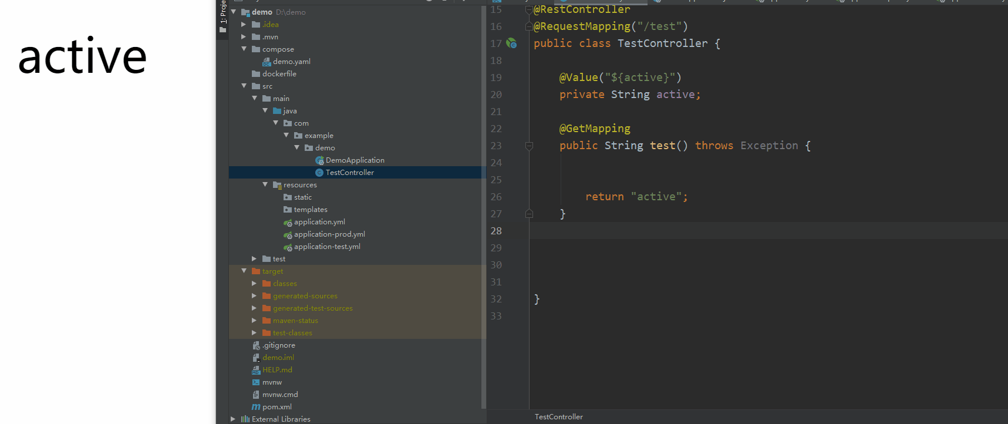Click the java source root folder icon
1008x424 pixels.
[277, 111]
